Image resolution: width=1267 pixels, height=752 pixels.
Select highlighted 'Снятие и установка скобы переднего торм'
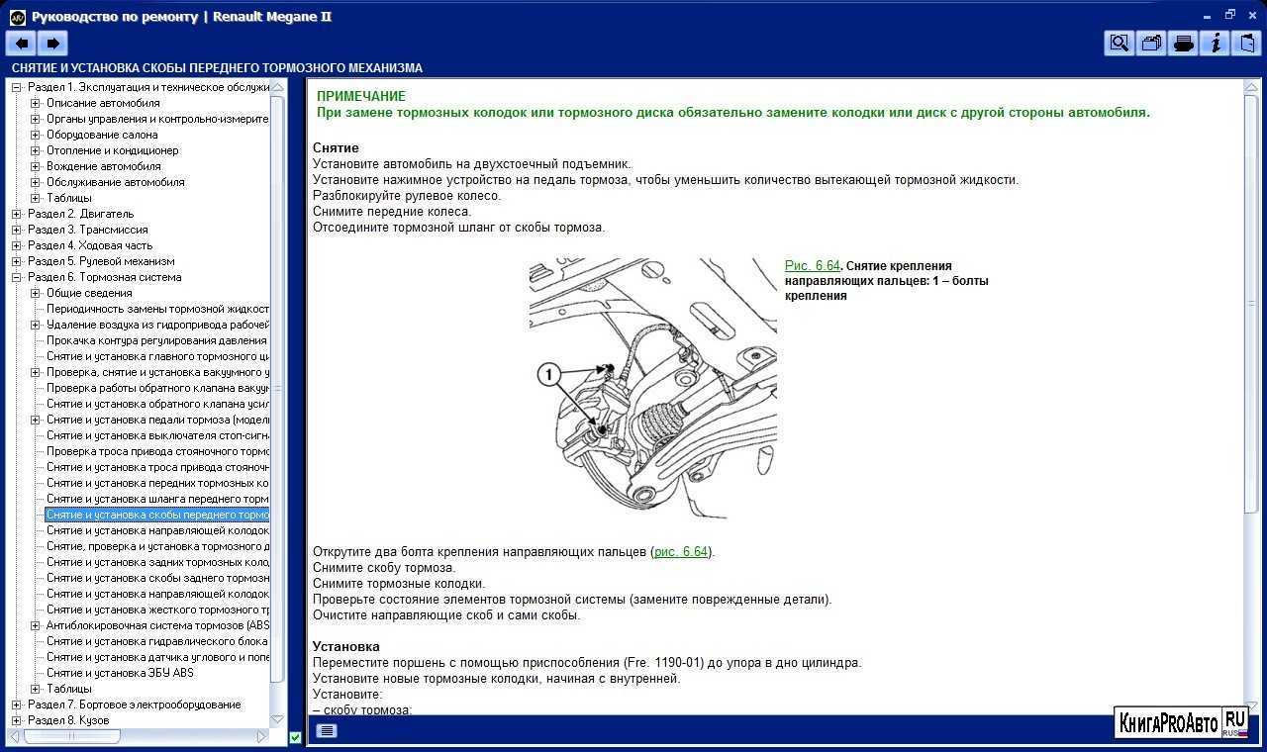pyautogui.click(x=157, y=515)
